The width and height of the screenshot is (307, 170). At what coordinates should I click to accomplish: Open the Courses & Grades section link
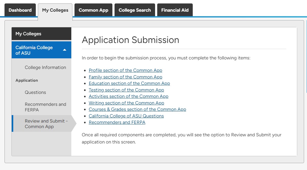point(137,109)
